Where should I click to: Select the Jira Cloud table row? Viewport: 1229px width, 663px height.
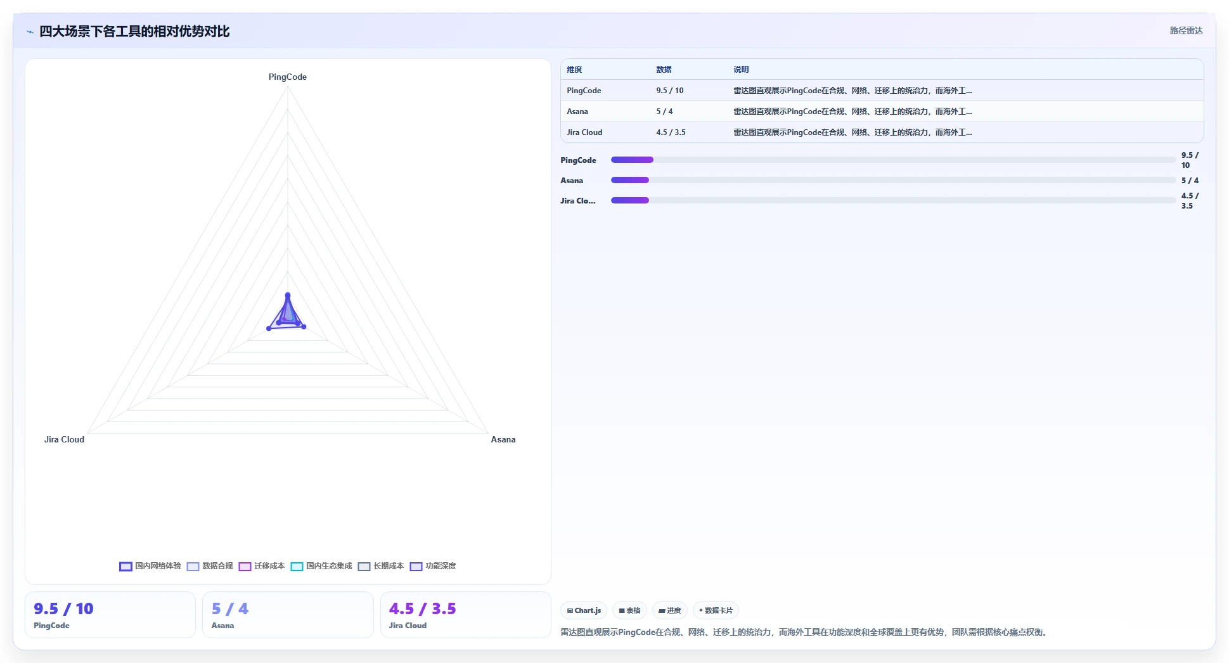882,132
